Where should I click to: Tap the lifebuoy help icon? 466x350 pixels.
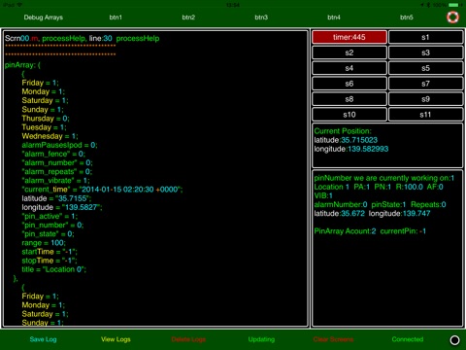[x=452, y=17]
